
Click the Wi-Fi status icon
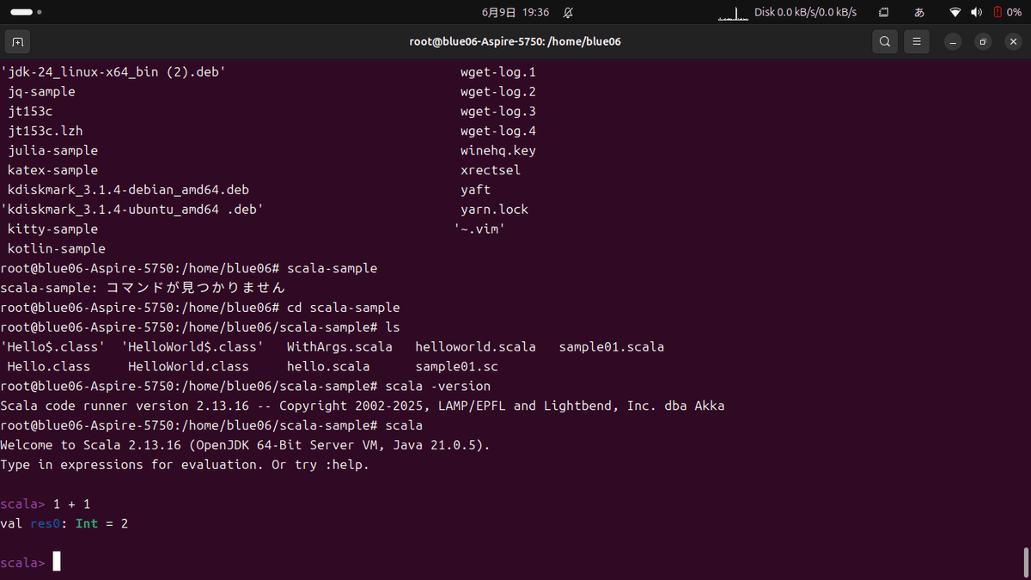[955, 12]
